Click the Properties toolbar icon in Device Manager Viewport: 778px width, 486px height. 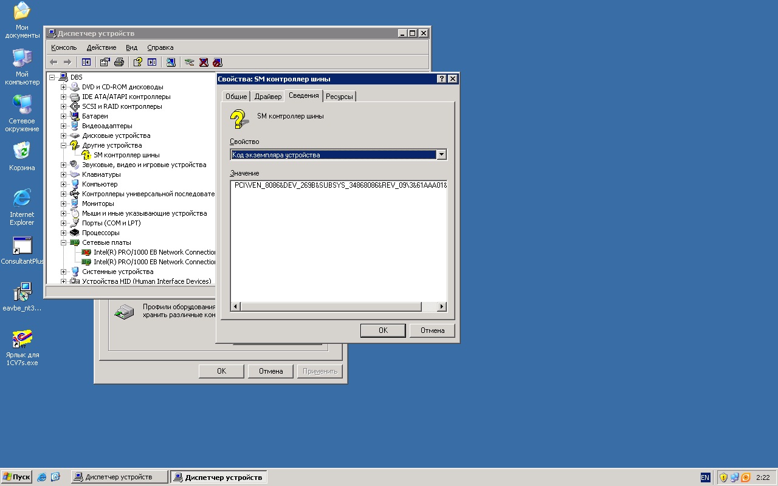click(x=105, y=62)
